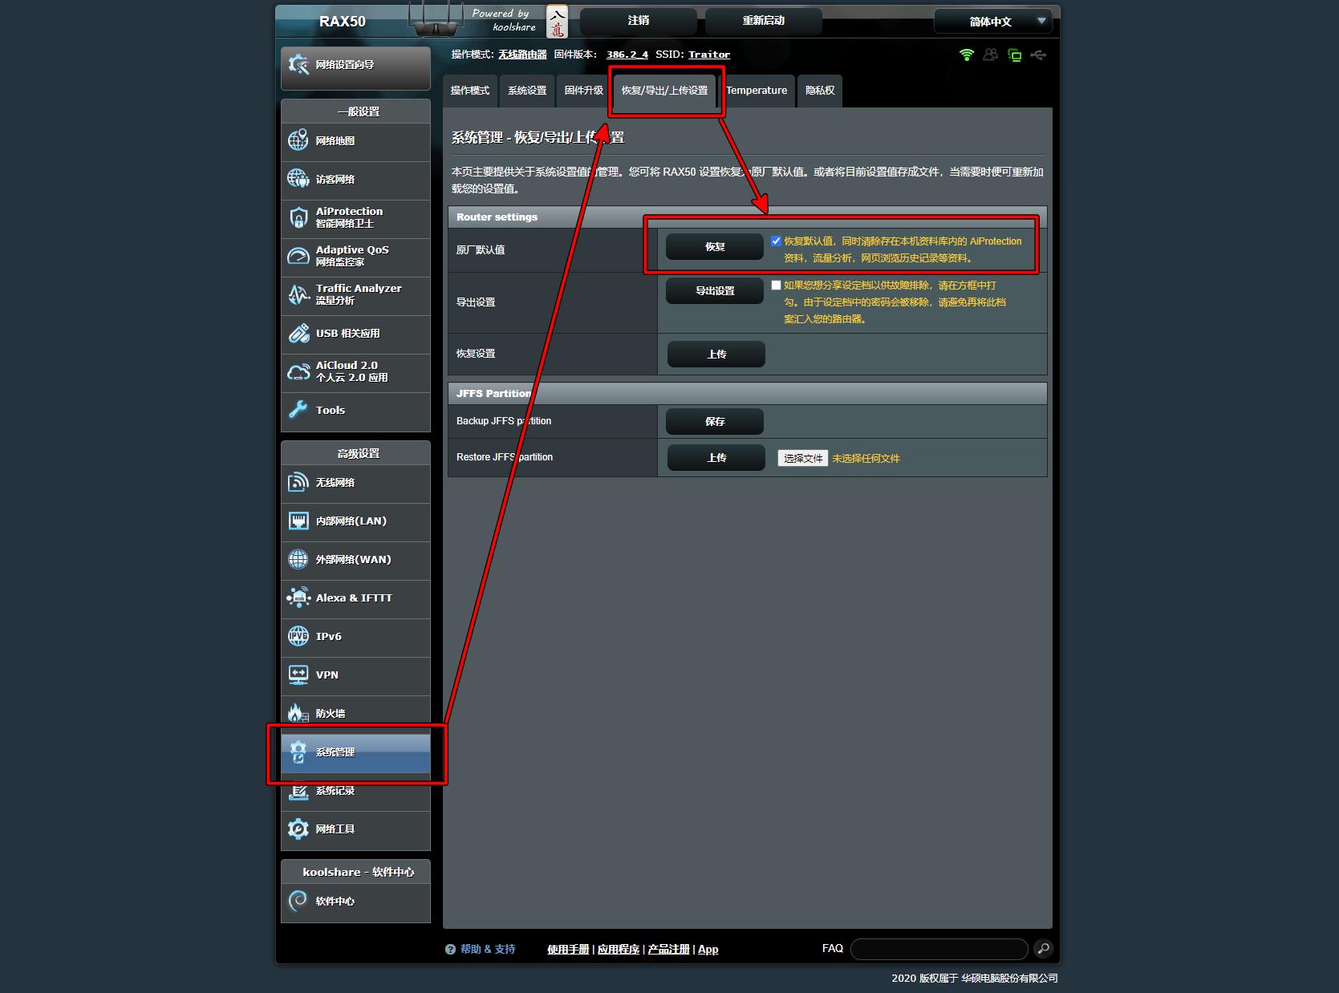
Task: Click the 选择文件 file chooser button
Action: (802, 458)
